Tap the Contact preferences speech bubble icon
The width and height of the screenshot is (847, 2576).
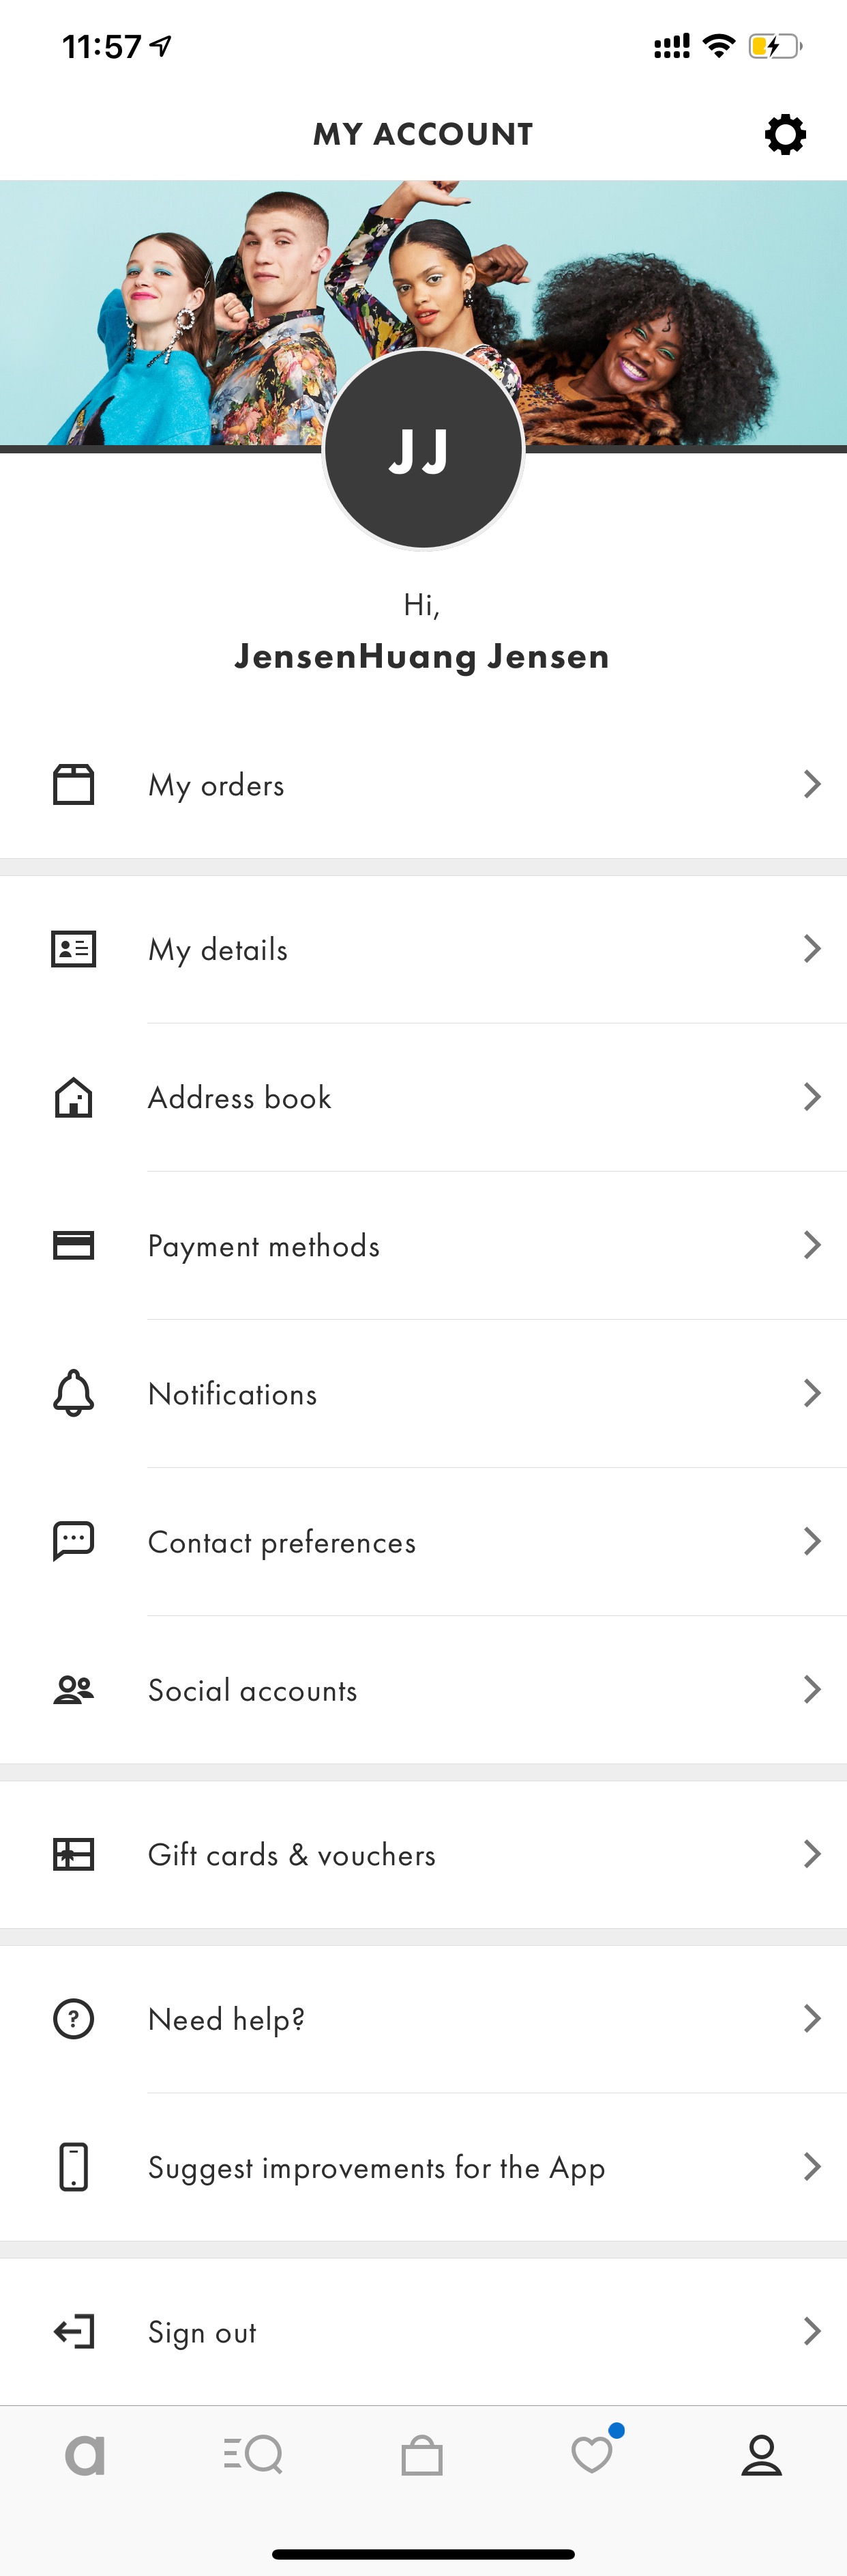[73, 1541]
